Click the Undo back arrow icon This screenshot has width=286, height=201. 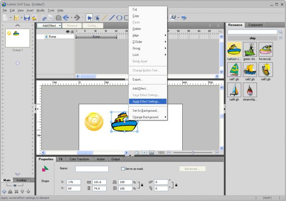tap(66, 18)
